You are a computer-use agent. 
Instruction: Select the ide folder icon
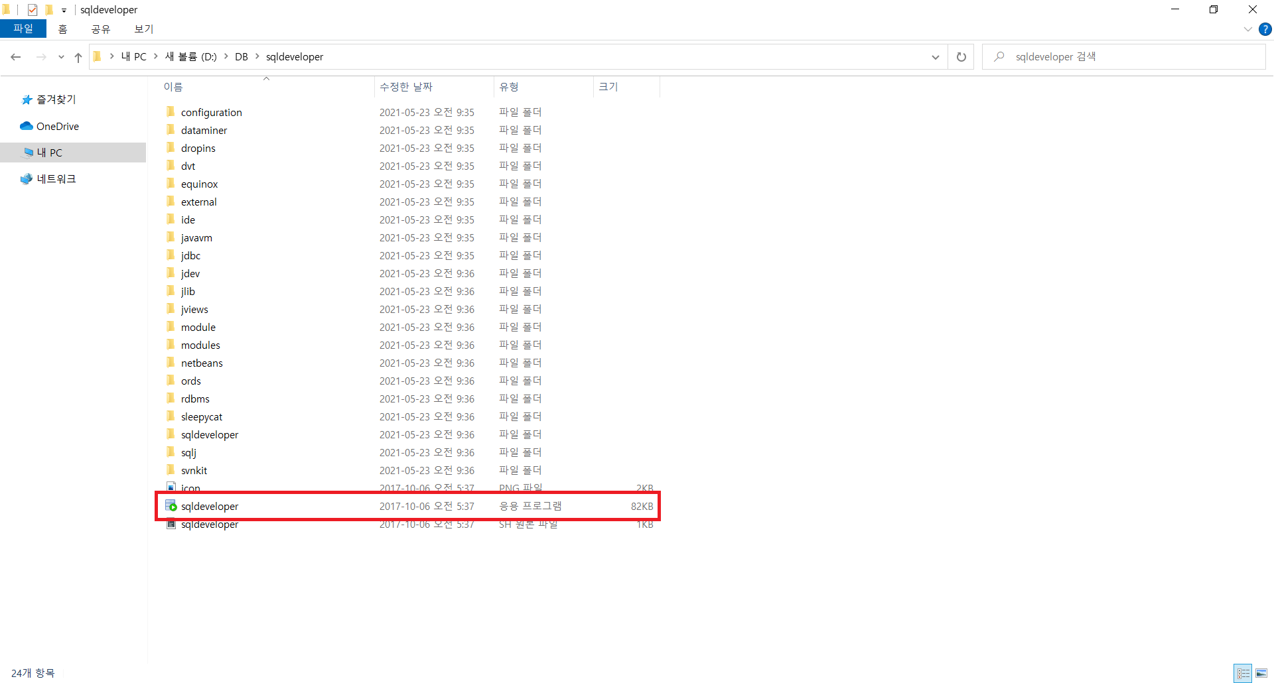pyautogui.click(x=171, y=219)
